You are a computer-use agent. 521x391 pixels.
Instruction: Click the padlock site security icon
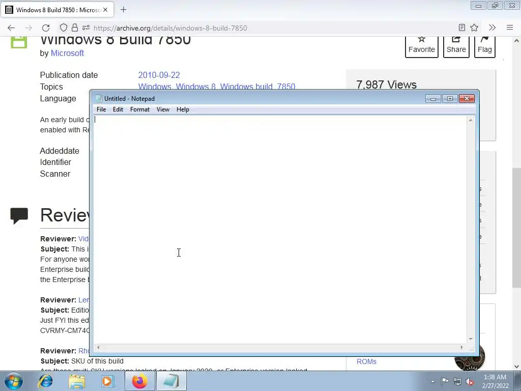point(75,28)
